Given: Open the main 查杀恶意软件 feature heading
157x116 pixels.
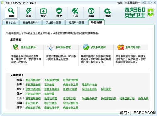Looking at the screenshot, I should click(x=28, y=47).
